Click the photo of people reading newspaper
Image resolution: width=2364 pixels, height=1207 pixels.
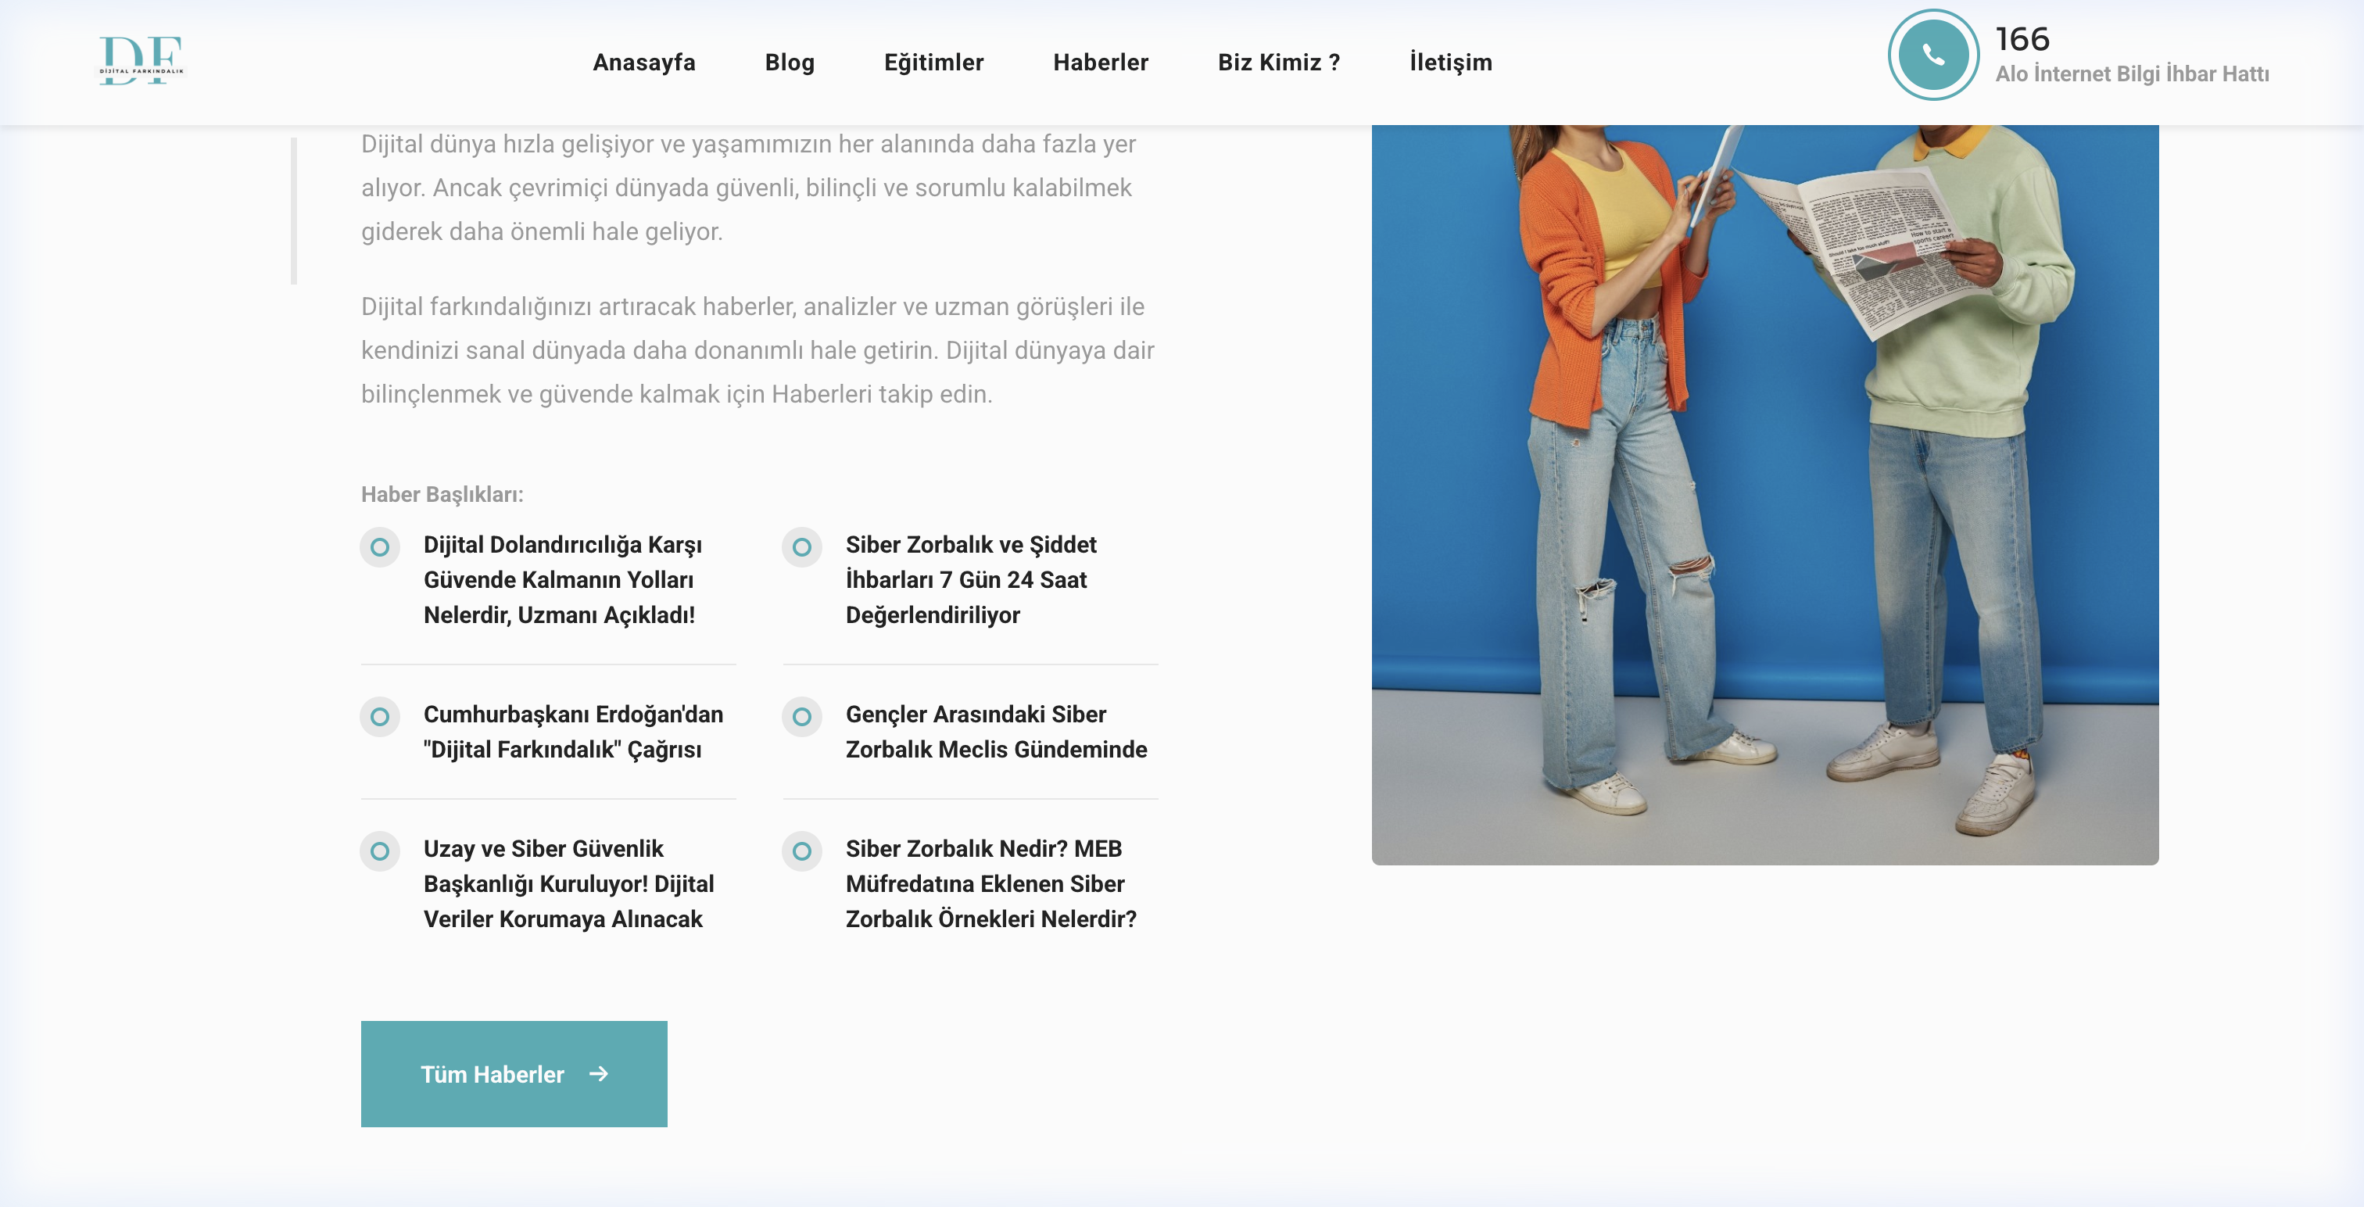pyautogui.click(x=1764, y=495)
